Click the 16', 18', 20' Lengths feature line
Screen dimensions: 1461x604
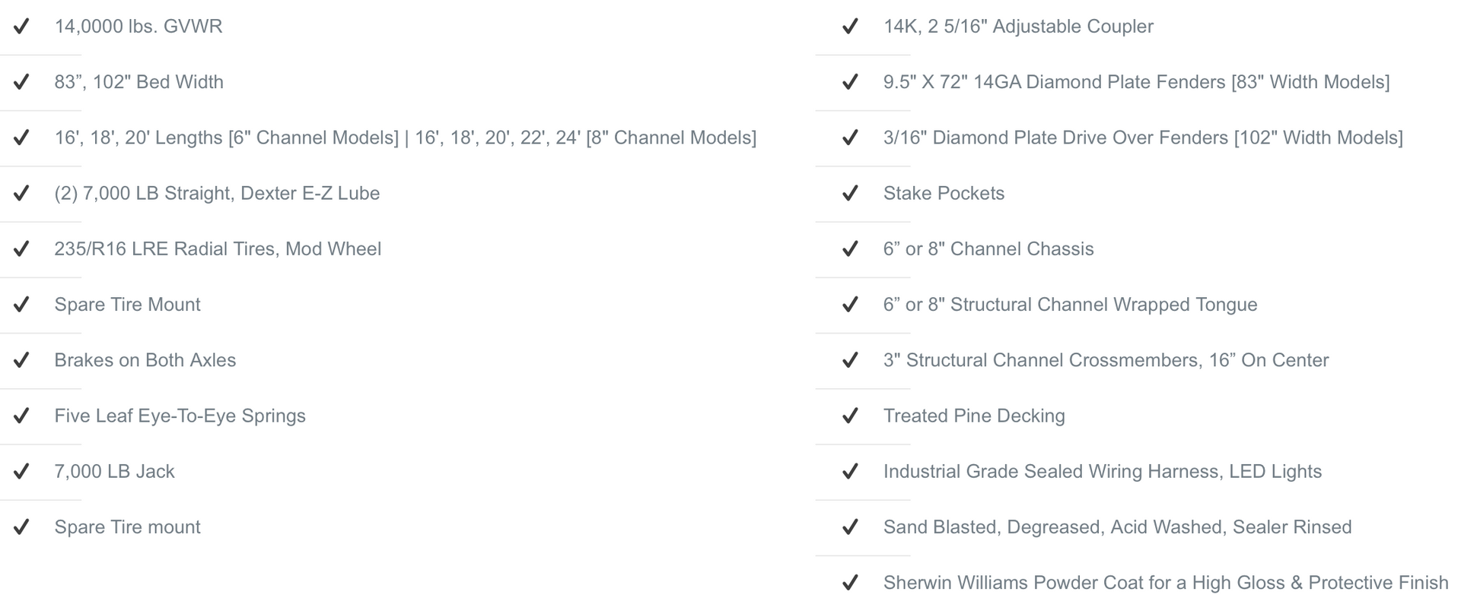(405, 138)
